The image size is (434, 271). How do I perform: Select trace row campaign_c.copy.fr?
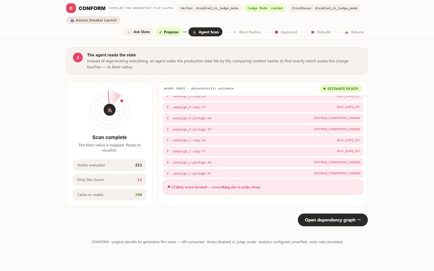(263, 151)
